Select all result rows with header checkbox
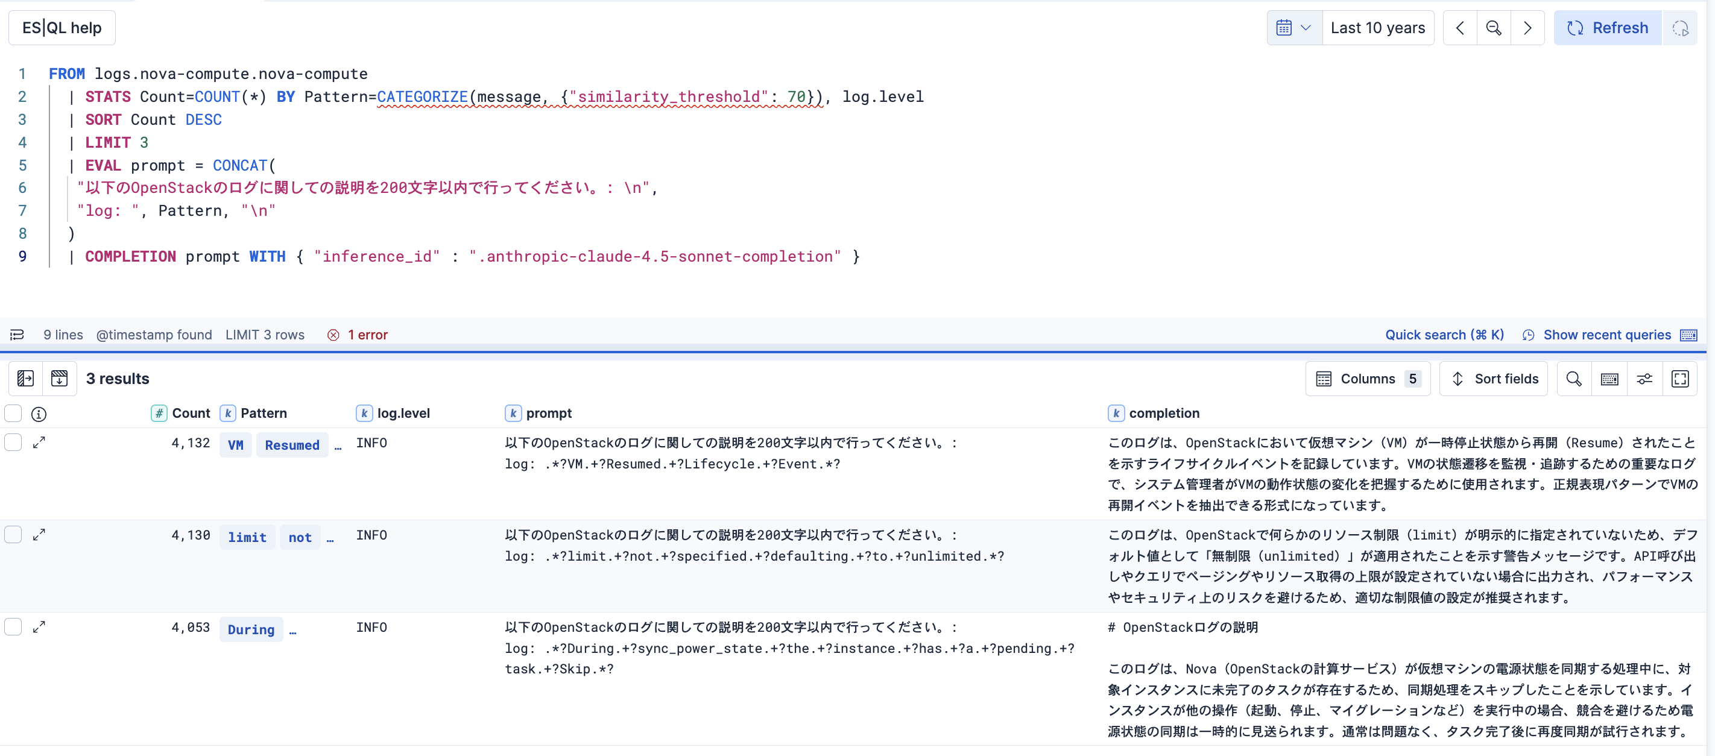The height and width of the screenshot is (756, 1715). 13,414
